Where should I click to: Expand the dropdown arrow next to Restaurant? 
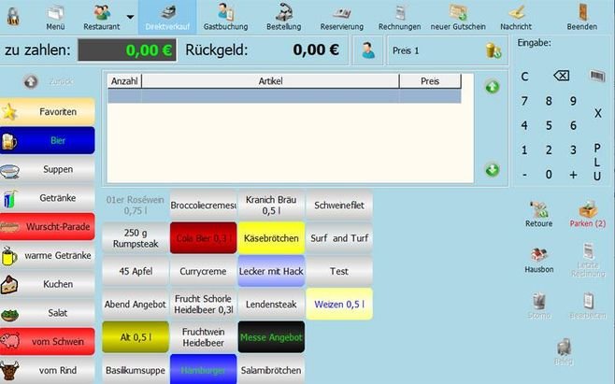click(130, 17)
